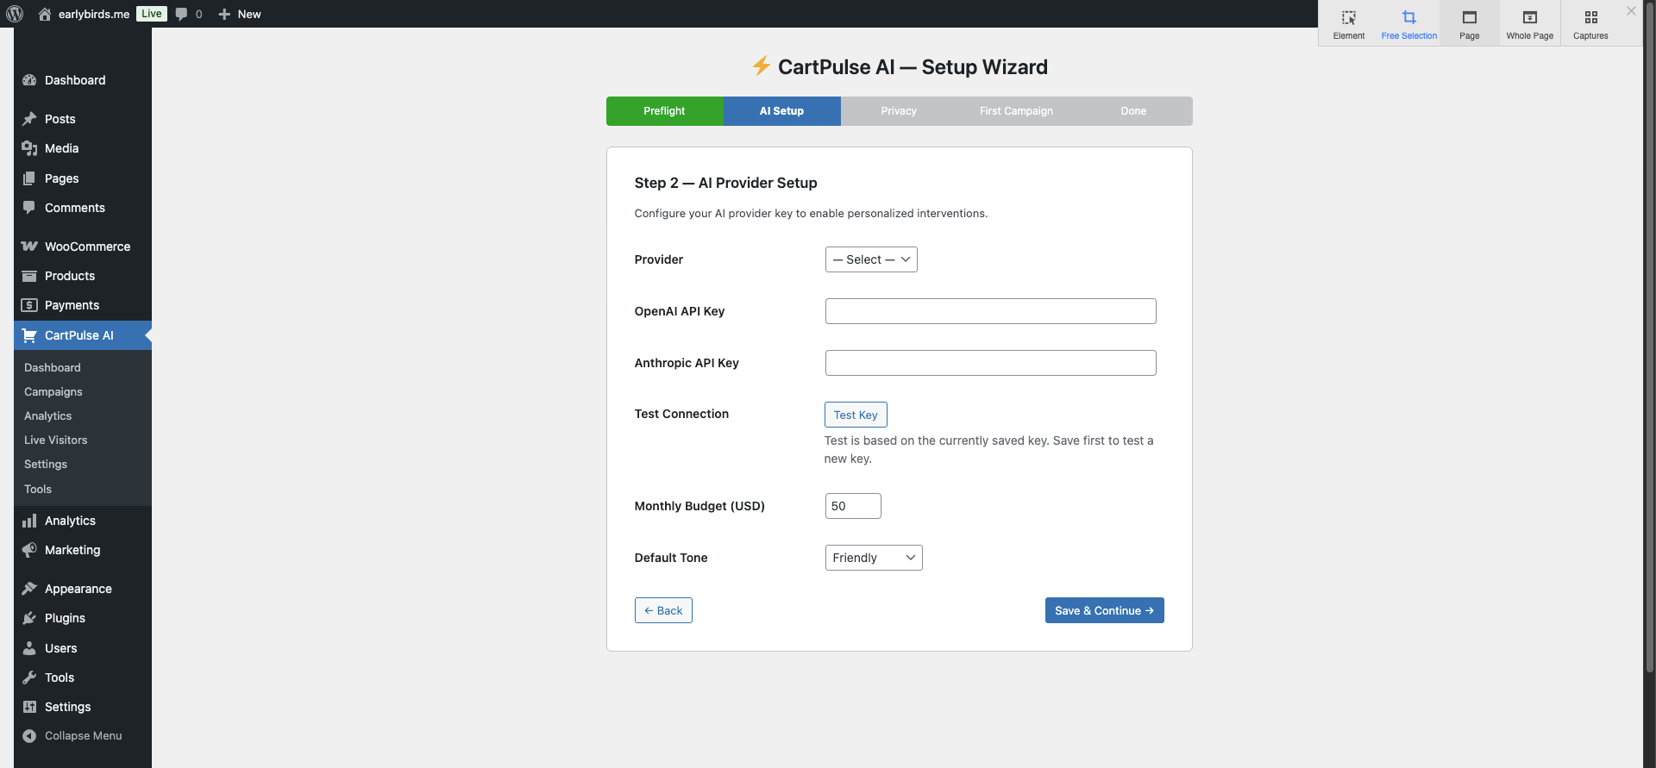Click the Test Key button
This screenshot has width=1656, height=768.
[855, 415]
